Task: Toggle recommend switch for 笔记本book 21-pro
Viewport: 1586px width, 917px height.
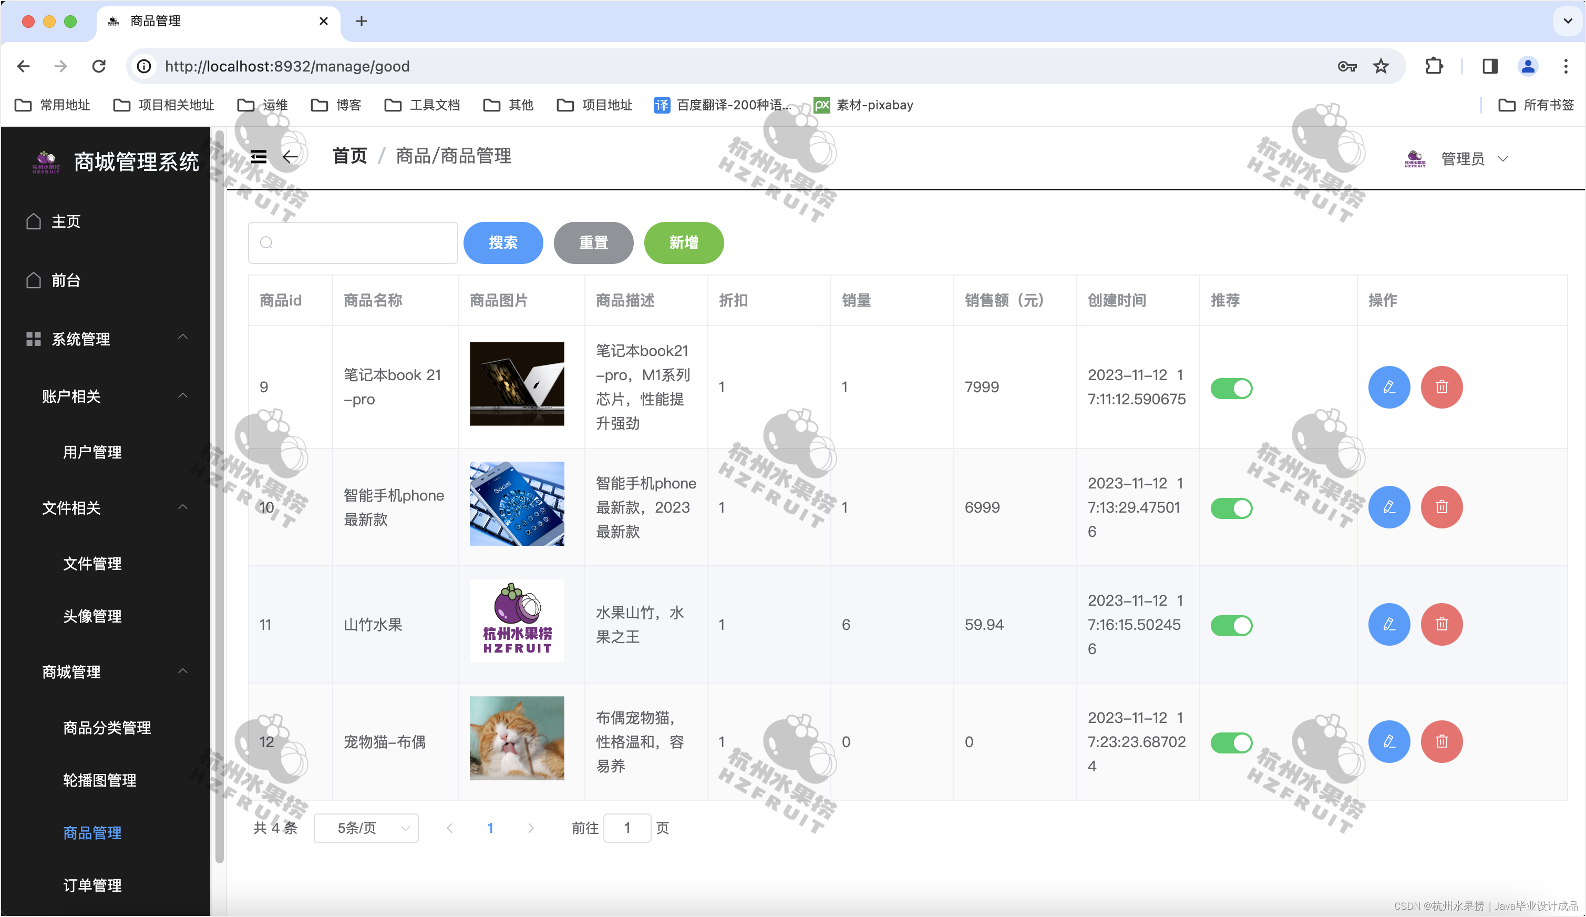Action: coord(1231,388)
